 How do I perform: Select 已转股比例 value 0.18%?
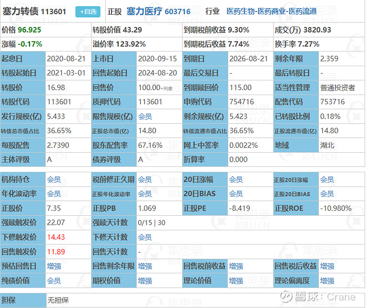pos(330,117)
